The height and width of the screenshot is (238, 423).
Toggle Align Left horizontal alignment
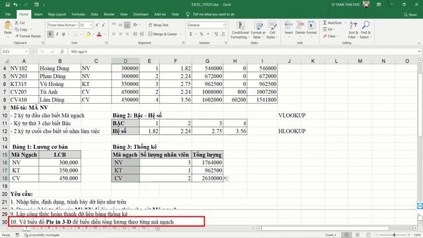click(114, 34)
